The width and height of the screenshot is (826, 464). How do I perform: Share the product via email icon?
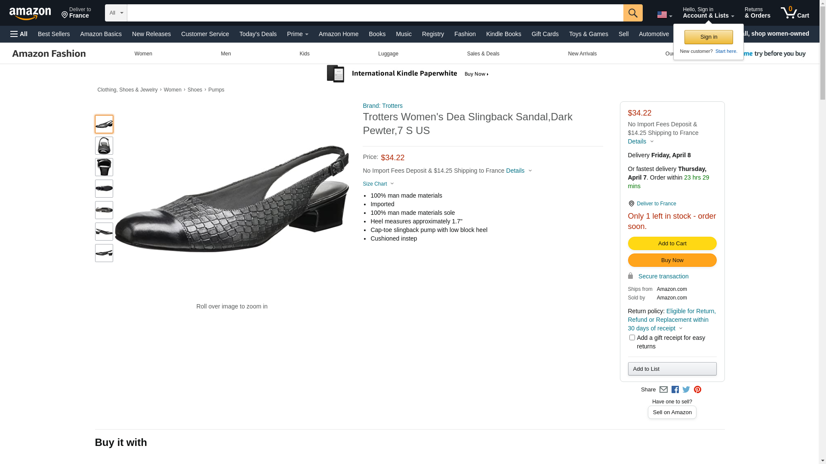tap(663, 390)
